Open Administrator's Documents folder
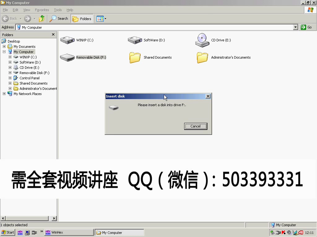The width and height of the screenshot is (317, 237). coord(202,57)
